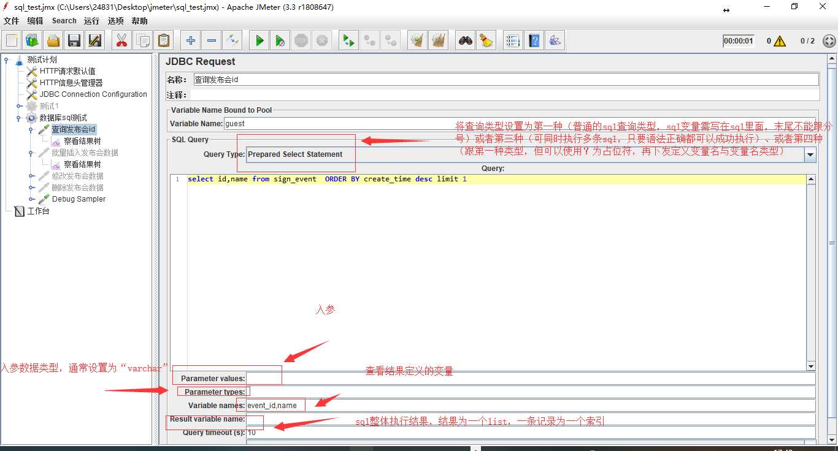Select 数据库sql测试 thread group label
The height and width of the screenshot is (451, 838).
tap(63, 118)
